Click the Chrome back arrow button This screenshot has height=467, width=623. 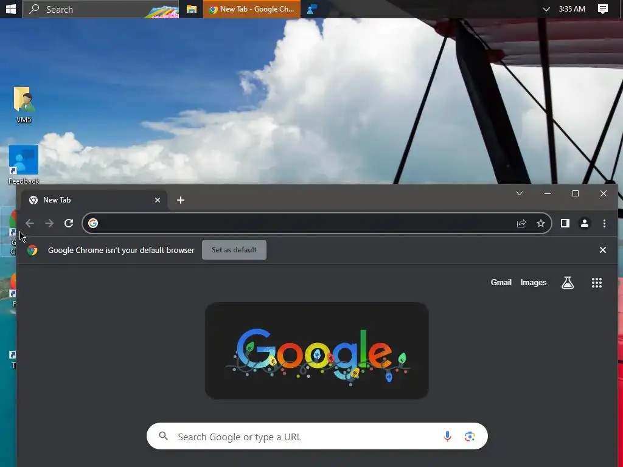click(x=30, y=223)
